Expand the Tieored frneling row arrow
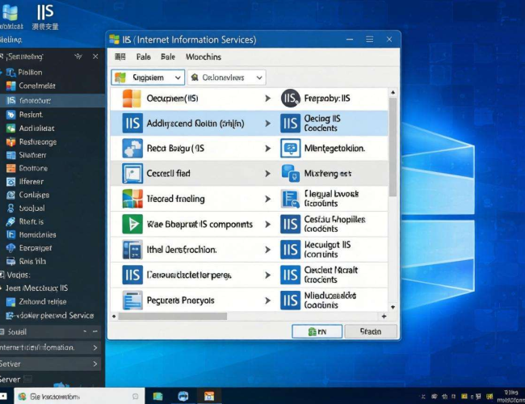Screen dimensions: 525x404 click(x=268, y=199)
